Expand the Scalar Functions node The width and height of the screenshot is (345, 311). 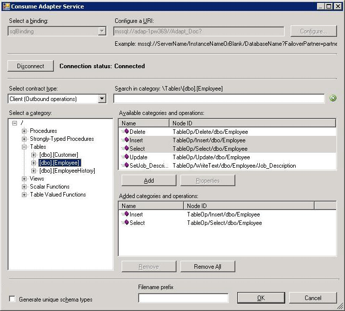[x=24, y=187]
